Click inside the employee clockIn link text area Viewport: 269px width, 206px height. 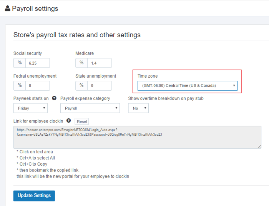pos(137,141)
